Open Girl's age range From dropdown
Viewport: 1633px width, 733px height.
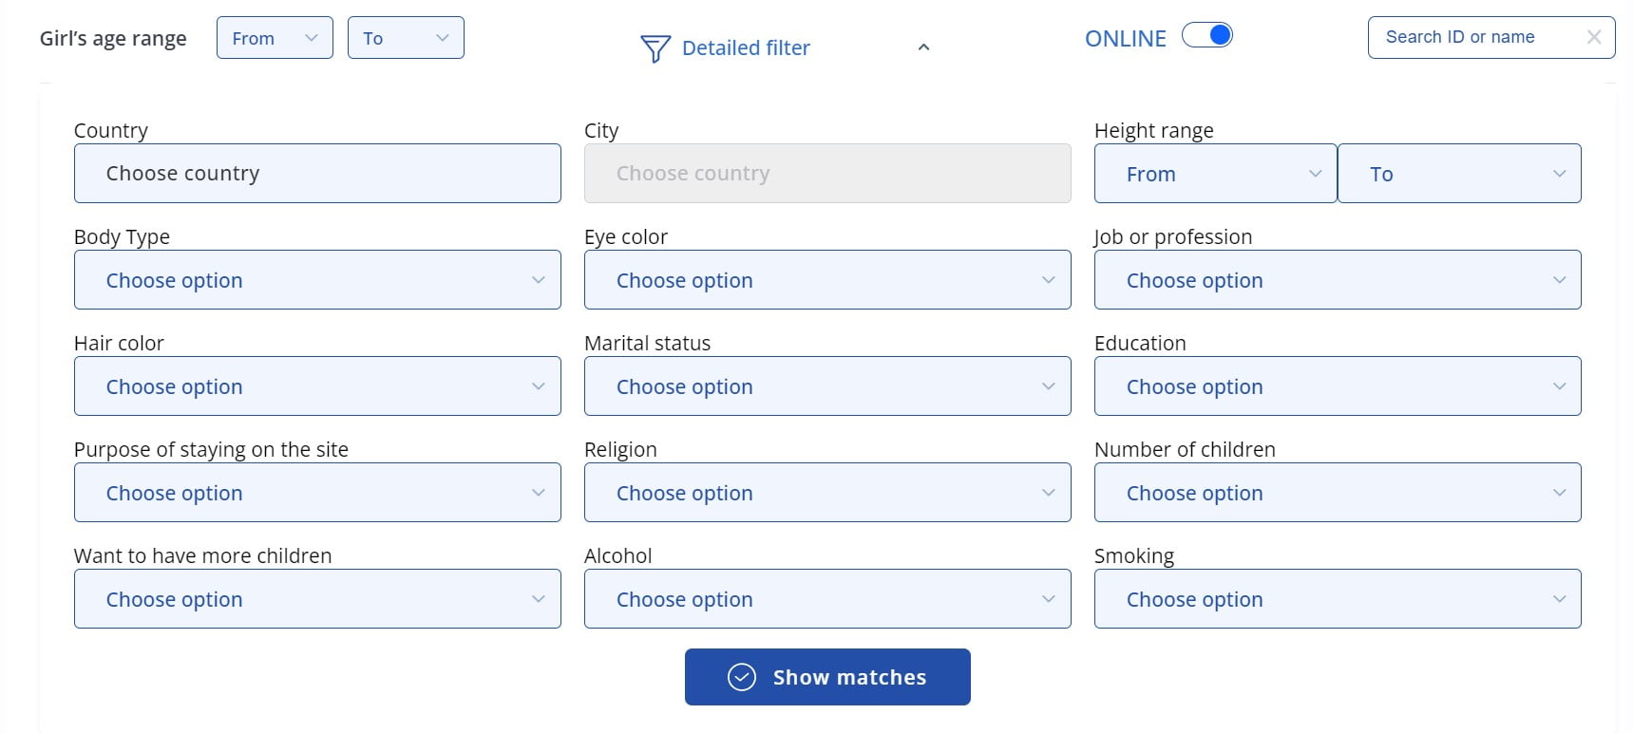275,38
